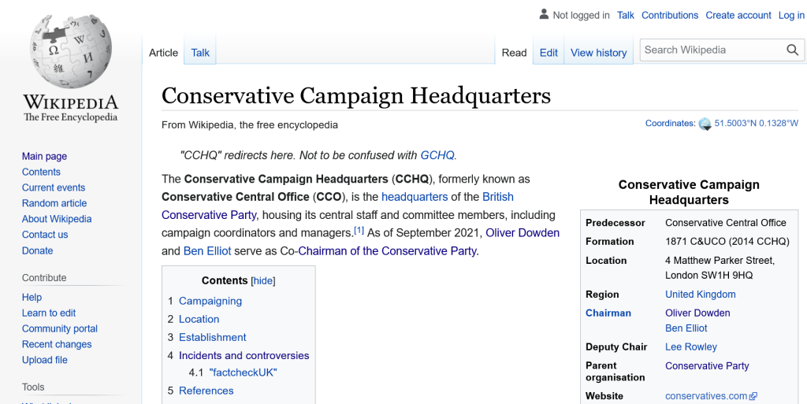Click the article title heading
The height and width of the screenshot is (404, 807).
pos(356,95)
